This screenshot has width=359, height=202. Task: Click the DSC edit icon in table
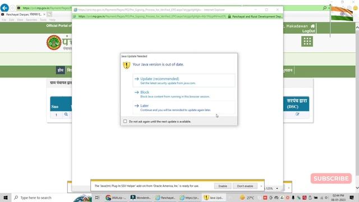(x=297, y=114)
